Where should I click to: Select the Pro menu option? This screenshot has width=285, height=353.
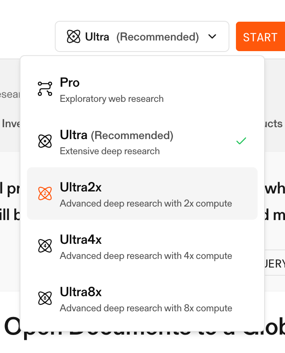click(70, 83)
